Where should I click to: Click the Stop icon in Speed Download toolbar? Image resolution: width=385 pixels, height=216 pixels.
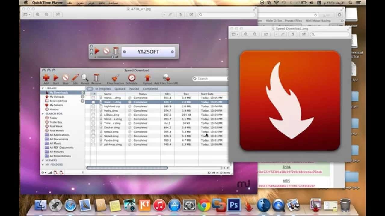tap(65, 78)
